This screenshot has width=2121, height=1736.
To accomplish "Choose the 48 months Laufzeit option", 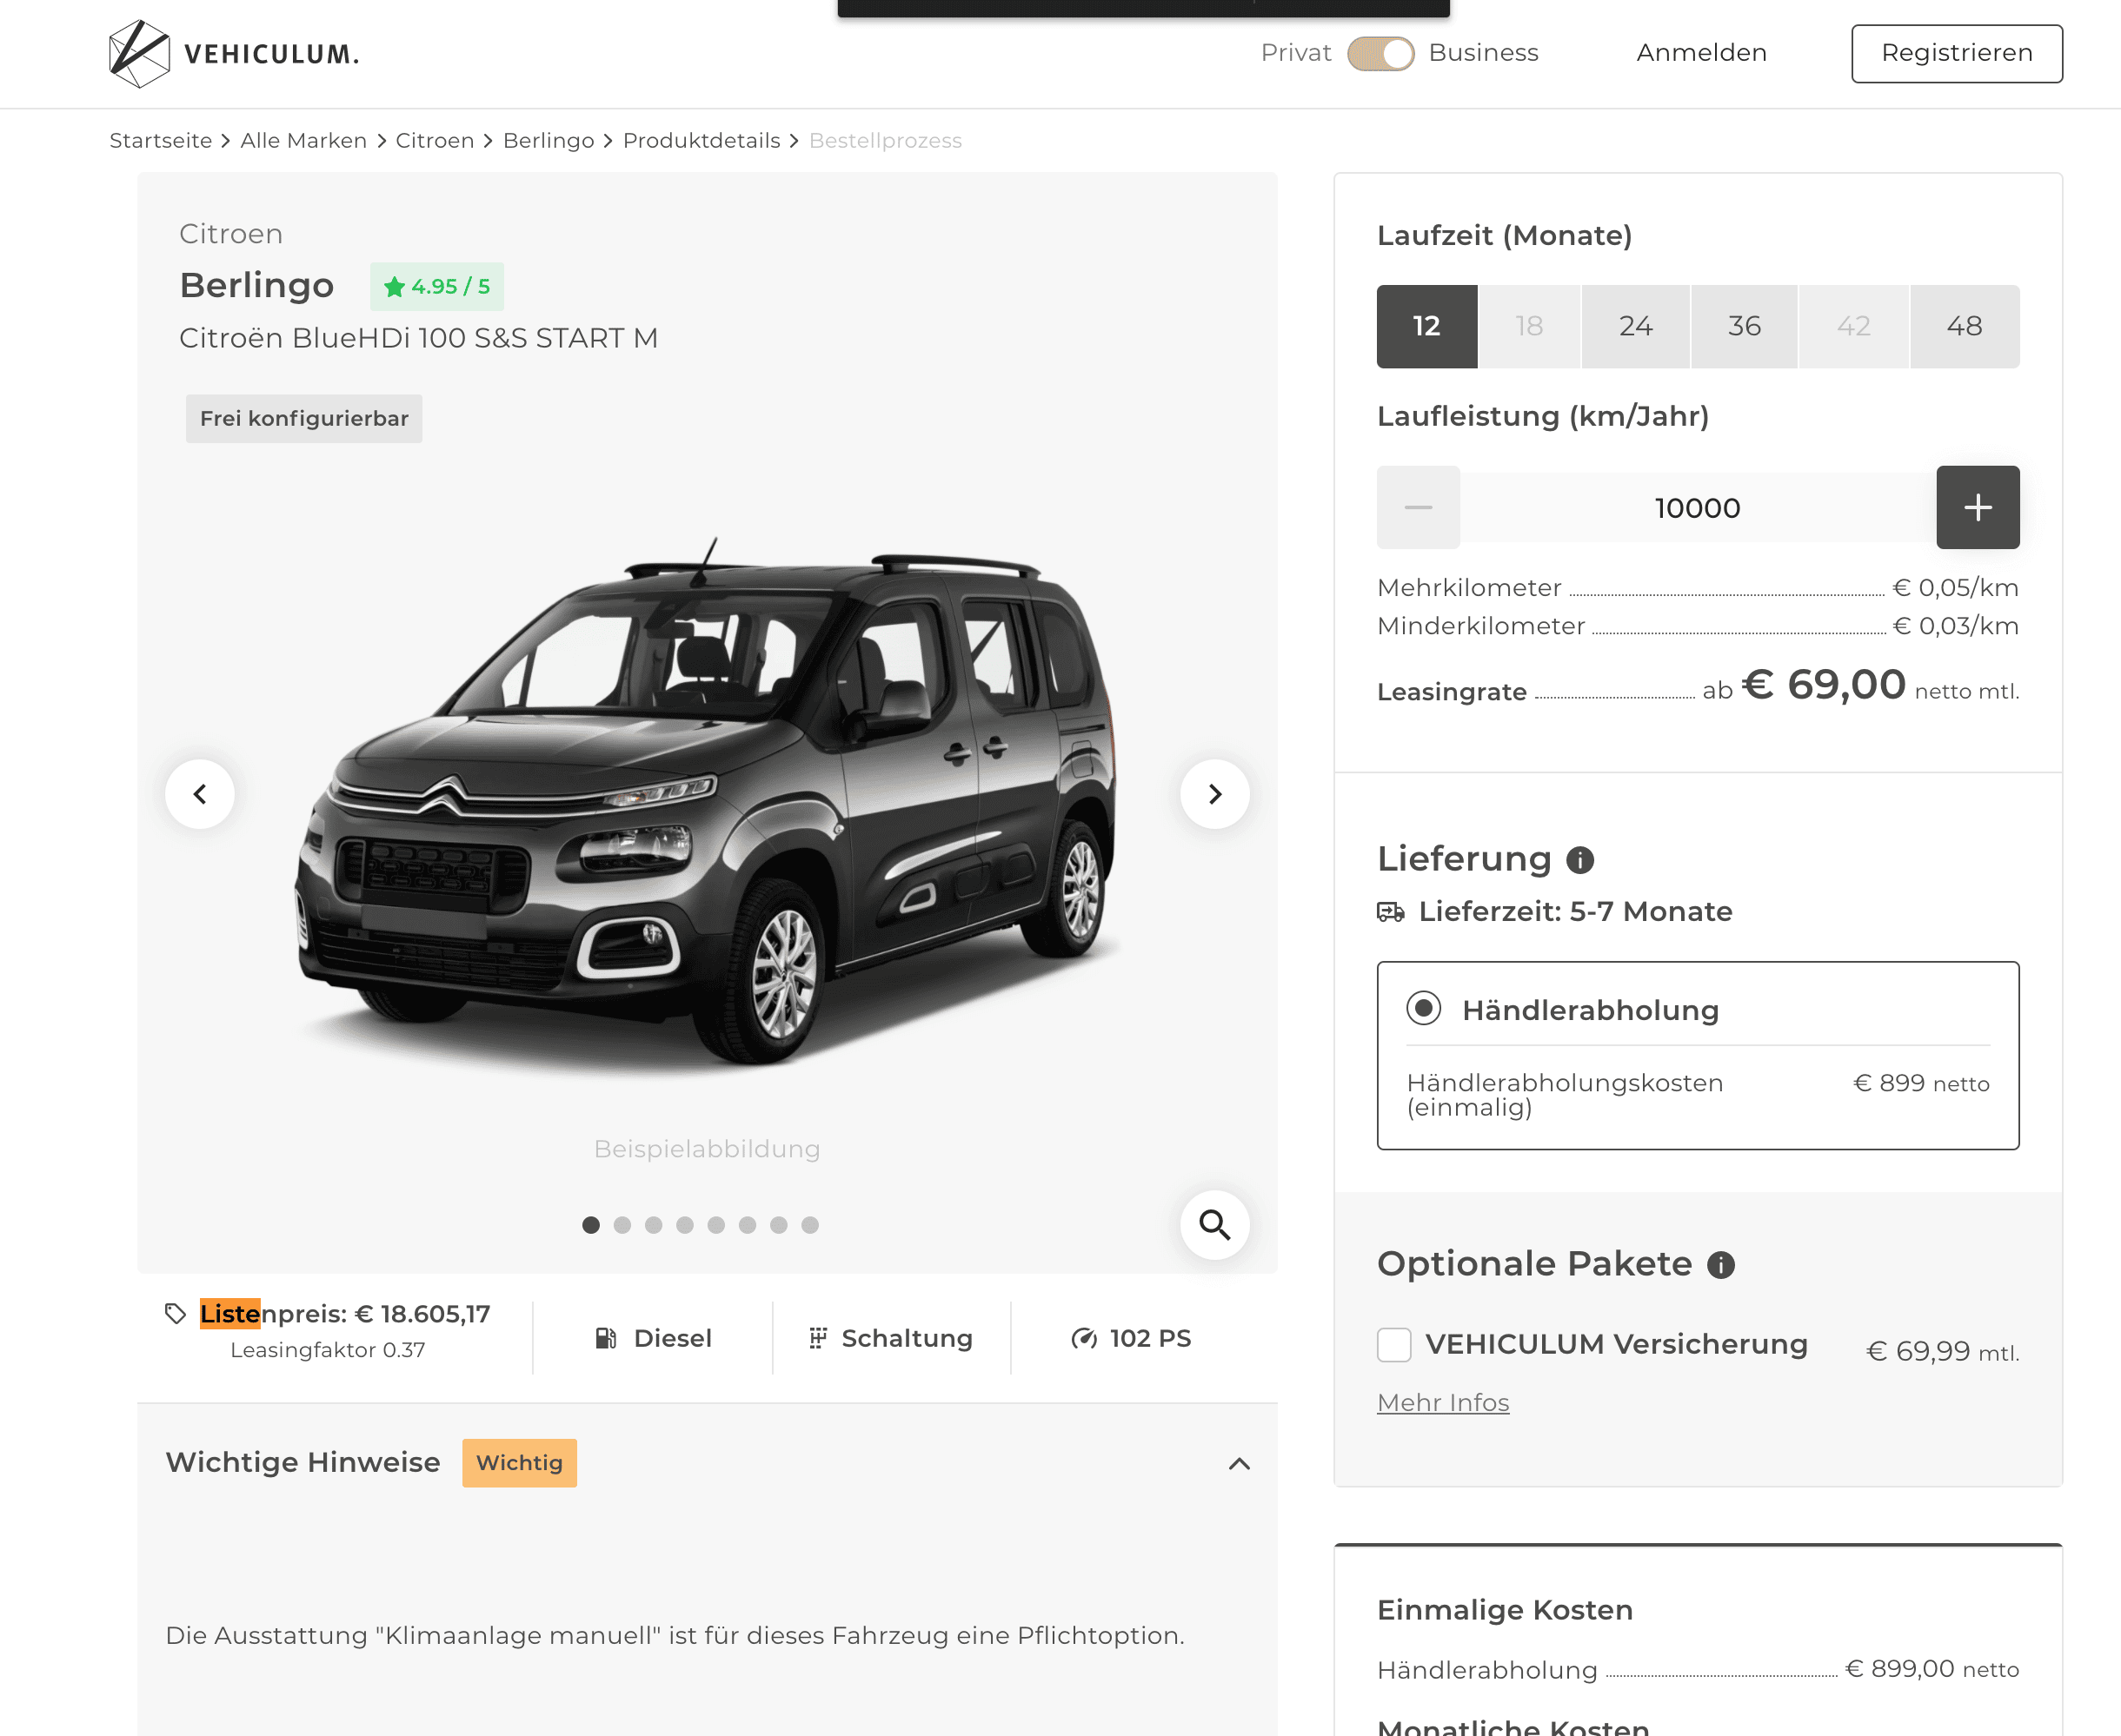I will click(x=1963, y=326).
